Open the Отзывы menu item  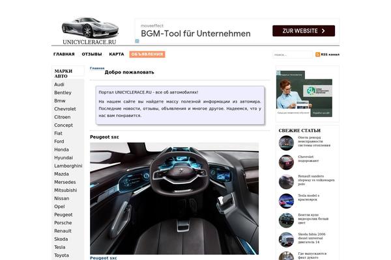[x=92, y=54]
